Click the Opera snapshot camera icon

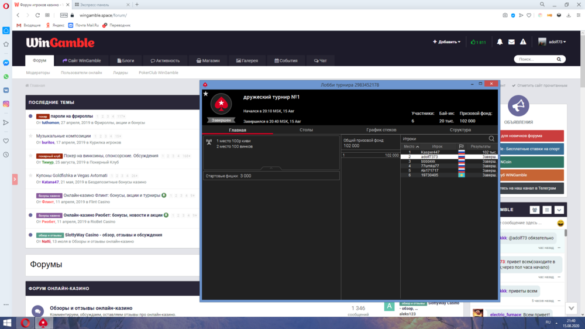(x=505, y=15)
